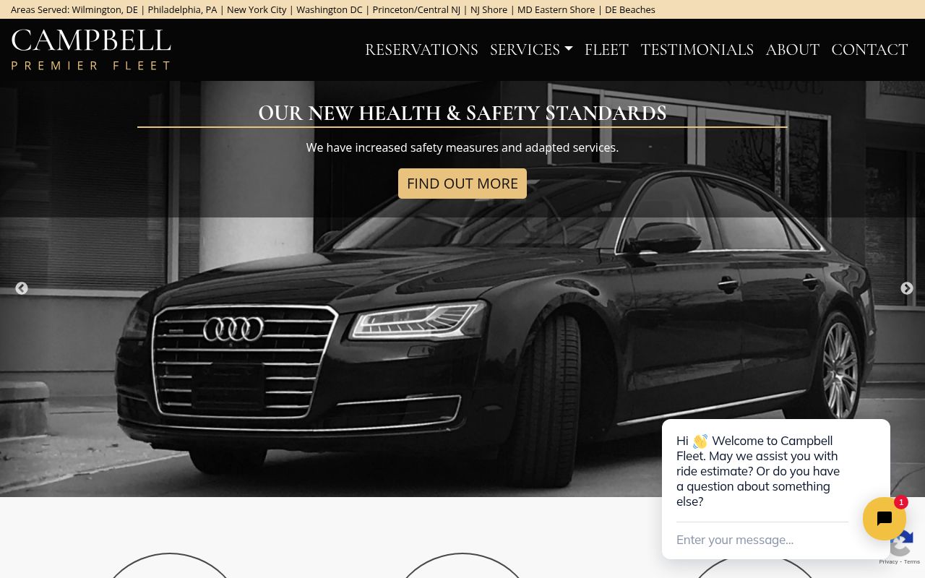Click the Campbell Premier Fleet logo

[x=91, y=50]
